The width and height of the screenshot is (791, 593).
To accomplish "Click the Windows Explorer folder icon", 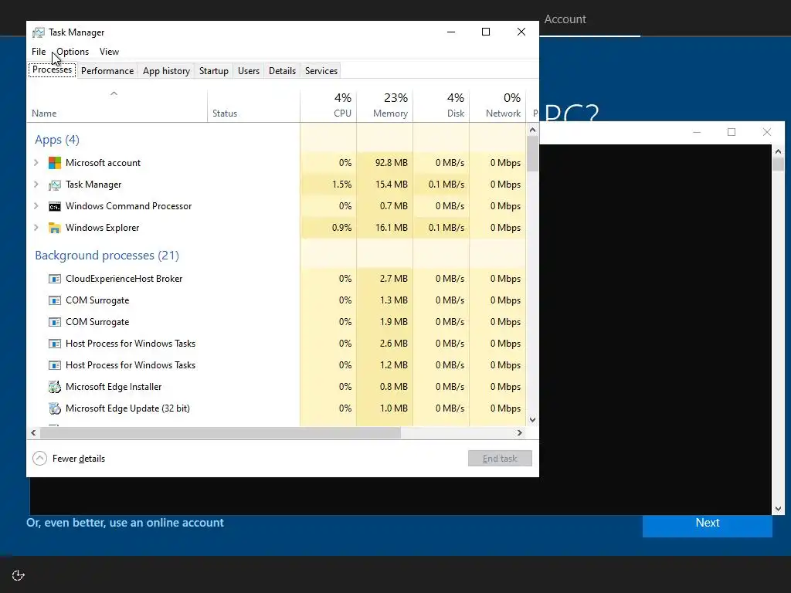I will [55, 228].
